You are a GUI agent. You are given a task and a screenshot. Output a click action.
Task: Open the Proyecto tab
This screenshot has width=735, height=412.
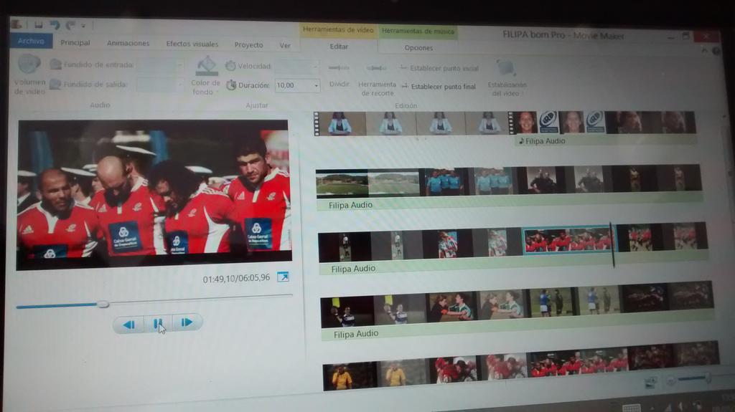point(249,45)
